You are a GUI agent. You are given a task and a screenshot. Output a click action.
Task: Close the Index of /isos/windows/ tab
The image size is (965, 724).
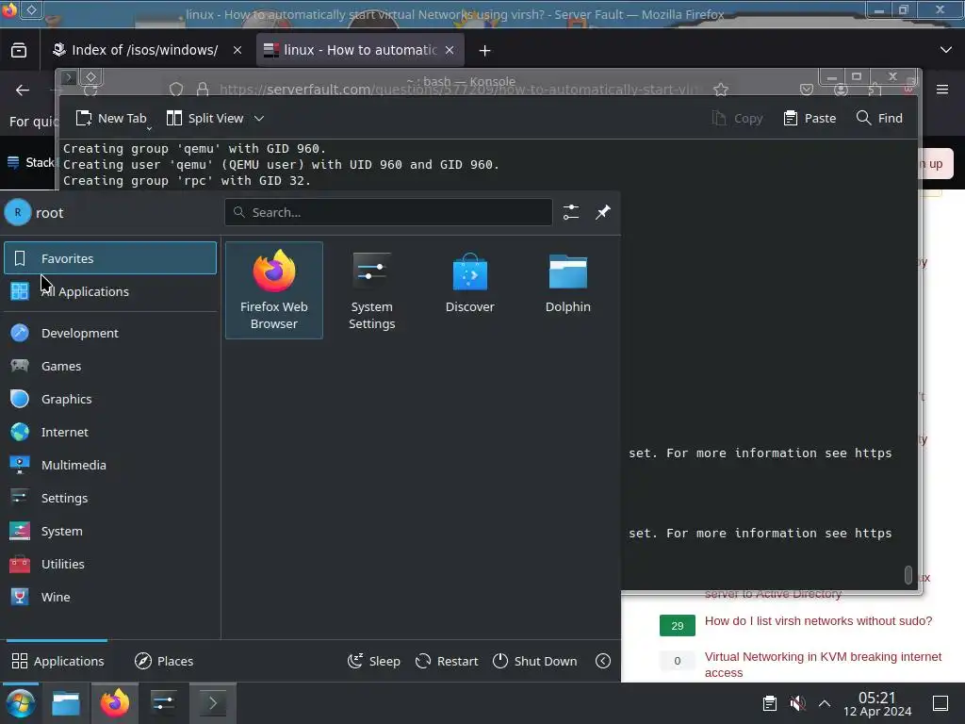pyautogui.click(x=237, y=51)
